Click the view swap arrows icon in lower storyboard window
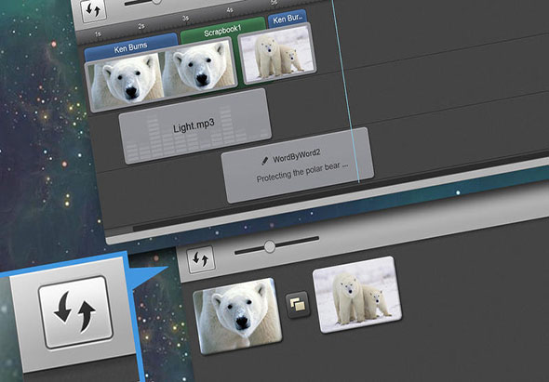Screen dimensions: 549x382 click(x=201, y=259)
